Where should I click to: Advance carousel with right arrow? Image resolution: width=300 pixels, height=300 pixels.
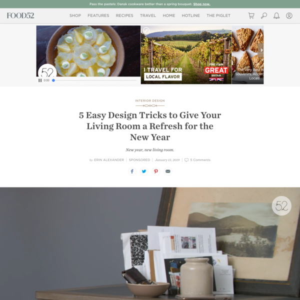[x=261, y=50]
